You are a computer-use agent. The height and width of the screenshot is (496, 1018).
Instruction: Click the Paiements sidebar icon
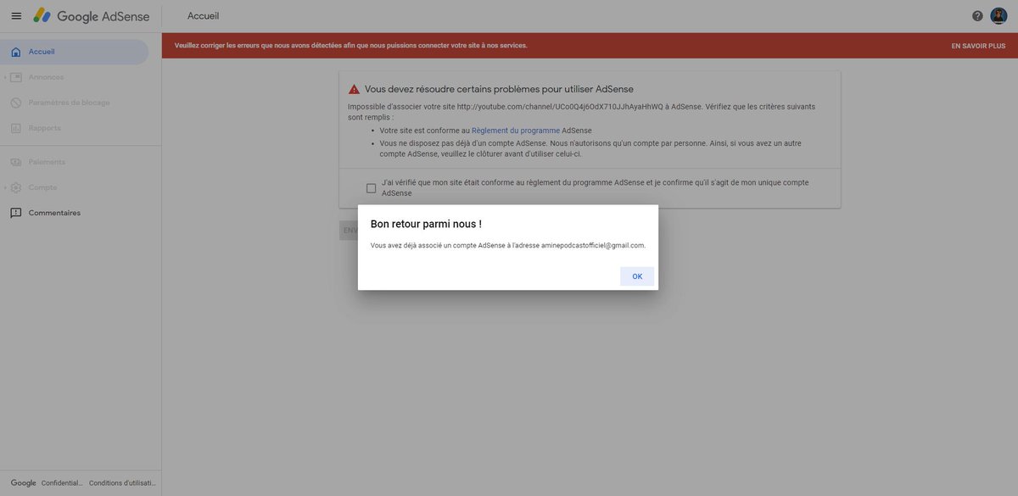tap(16, 162)
